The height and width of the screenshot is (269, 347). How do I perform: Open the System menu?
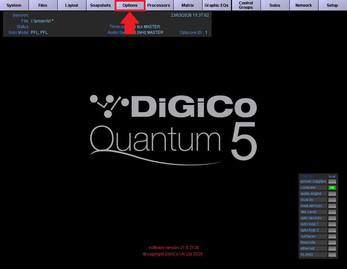(14, 5)
